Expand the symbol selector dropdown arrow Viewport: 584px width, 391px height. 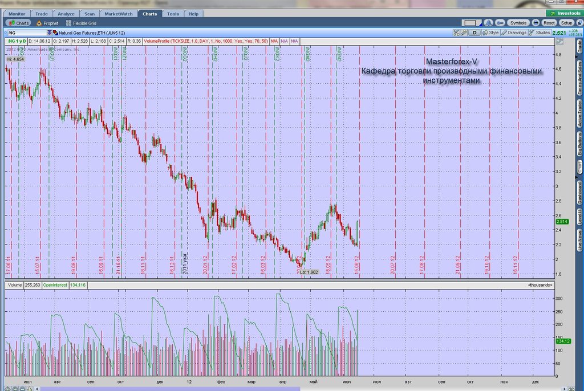click(x=49, y=32)
